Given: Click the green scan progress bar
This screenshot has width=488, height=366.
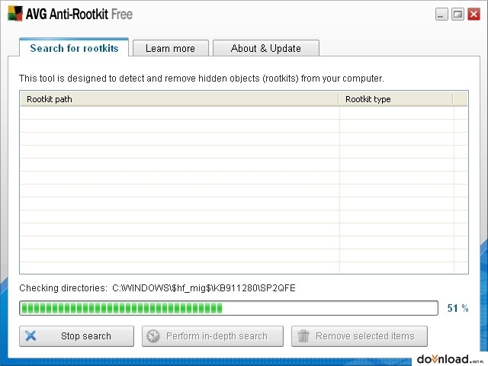Looking at the screenshot, I should [x=229, y=308].
